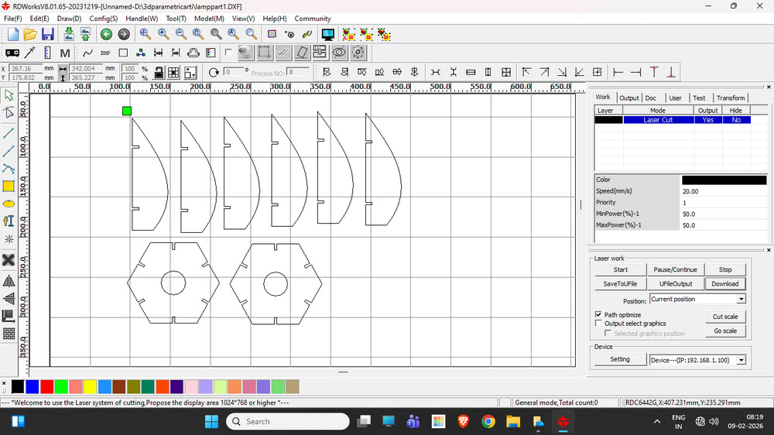The width and height of the screenshot is (774, 435).
Task: Pick the red color swatch in palette
Action: [x=47, y=386]
